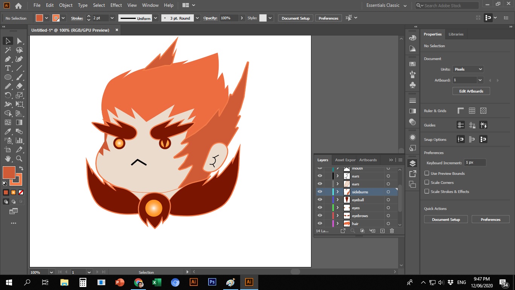This screenshot has width=515, height=290.
Task: Click the Keyboard Increment input field
Action: click(x=475, y=162)
